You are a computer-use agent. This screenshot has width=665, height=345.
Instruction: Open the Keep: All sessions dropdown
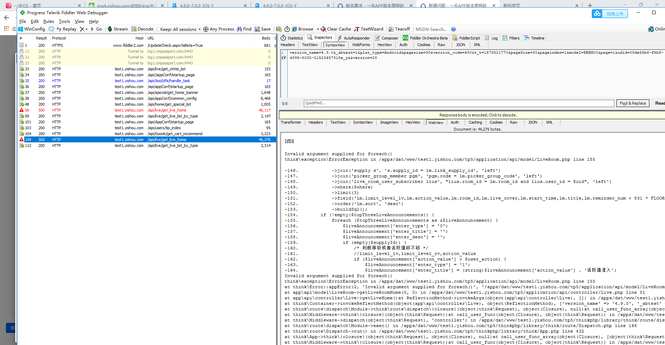click(x=180, y=29)
